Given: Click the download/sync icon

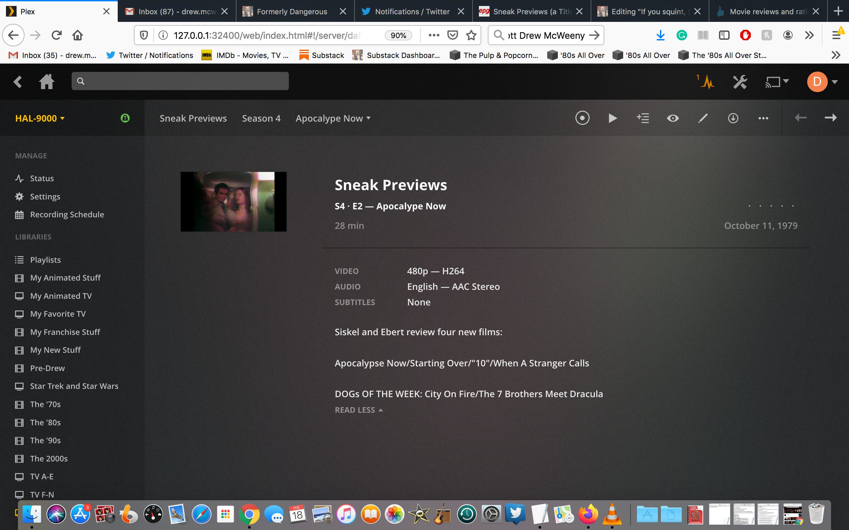Looking at the screenshot, I should [x=733, y=118].
